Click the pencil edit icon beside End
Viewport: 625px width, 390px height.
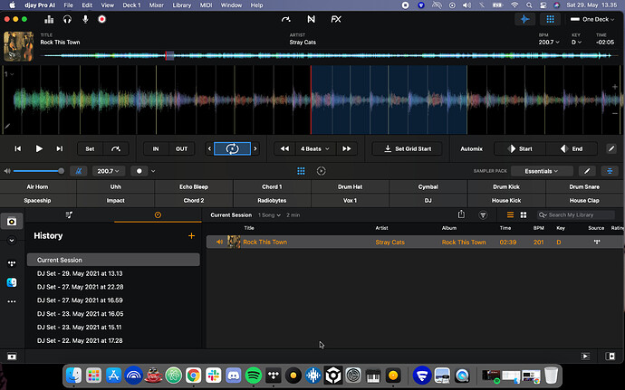(x=611, y=148)
